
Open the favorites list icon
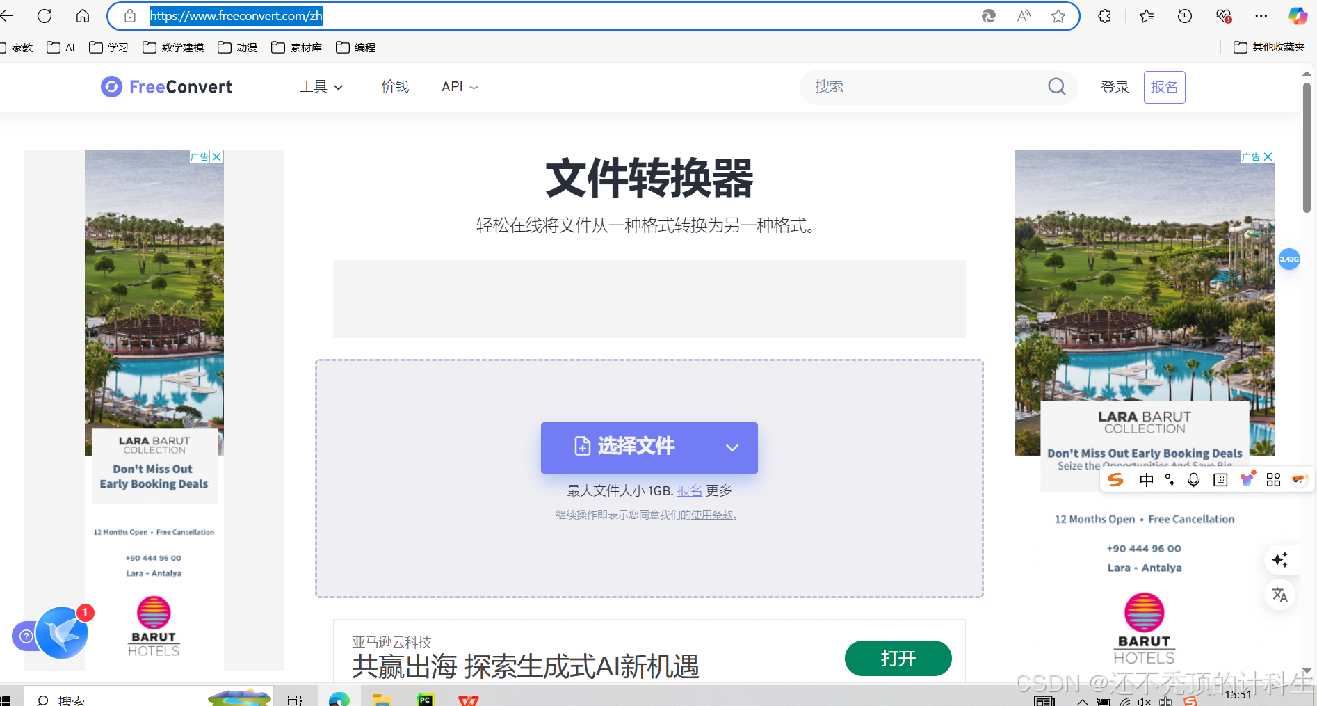coord(1147,16)
